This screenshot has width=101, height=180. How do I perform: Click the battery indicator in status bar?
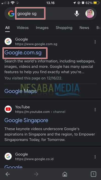(96, 3)
